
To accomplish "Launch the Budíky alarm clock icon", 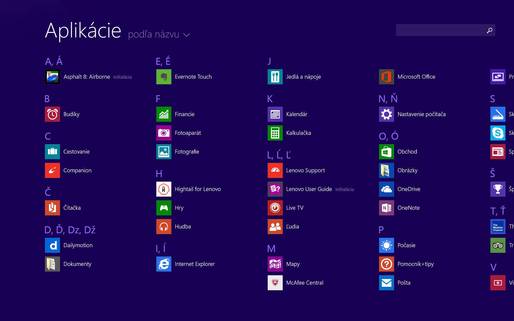I will click(52, 114).
